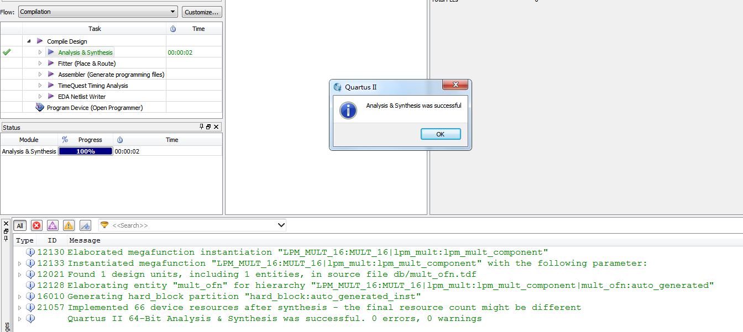Click the Analysis & Synthesis play icon
743x332 pixels.
[x=51, y=52]
